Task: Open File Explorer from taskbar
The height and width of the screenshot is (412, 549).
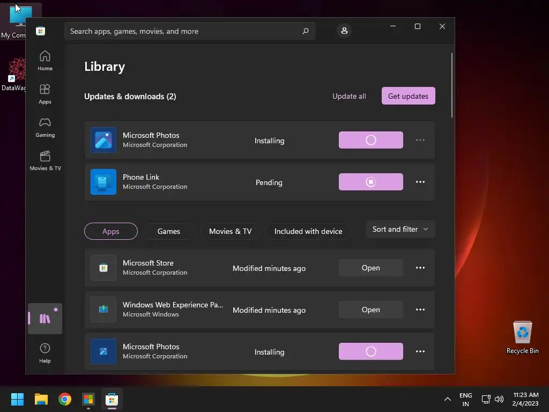Action: pos(41,399)
